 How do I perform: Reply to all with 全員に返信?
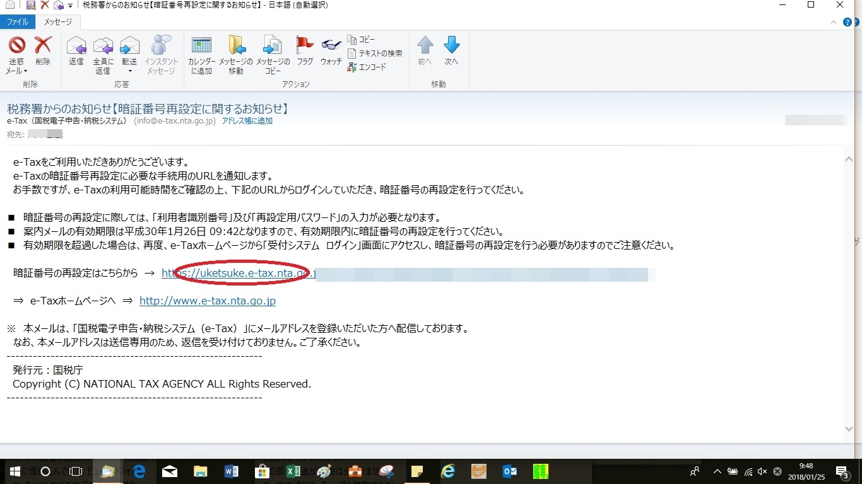(x=103, y=55)
